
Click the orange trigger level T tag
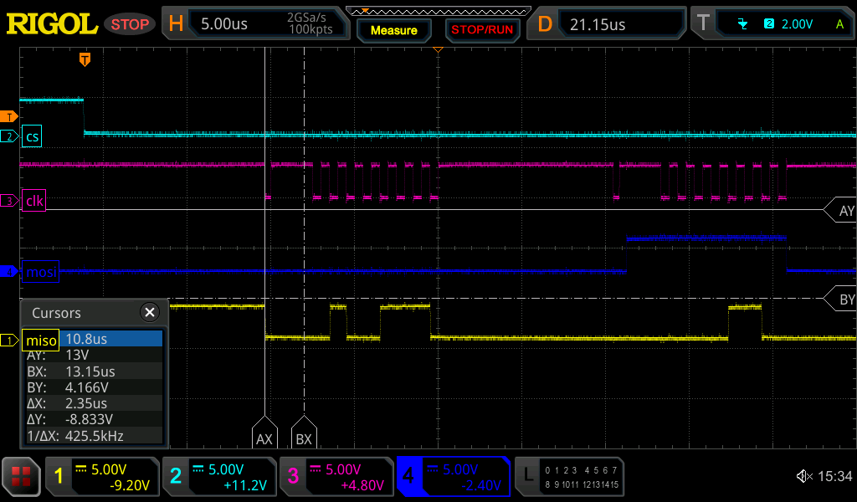(8, 116)
